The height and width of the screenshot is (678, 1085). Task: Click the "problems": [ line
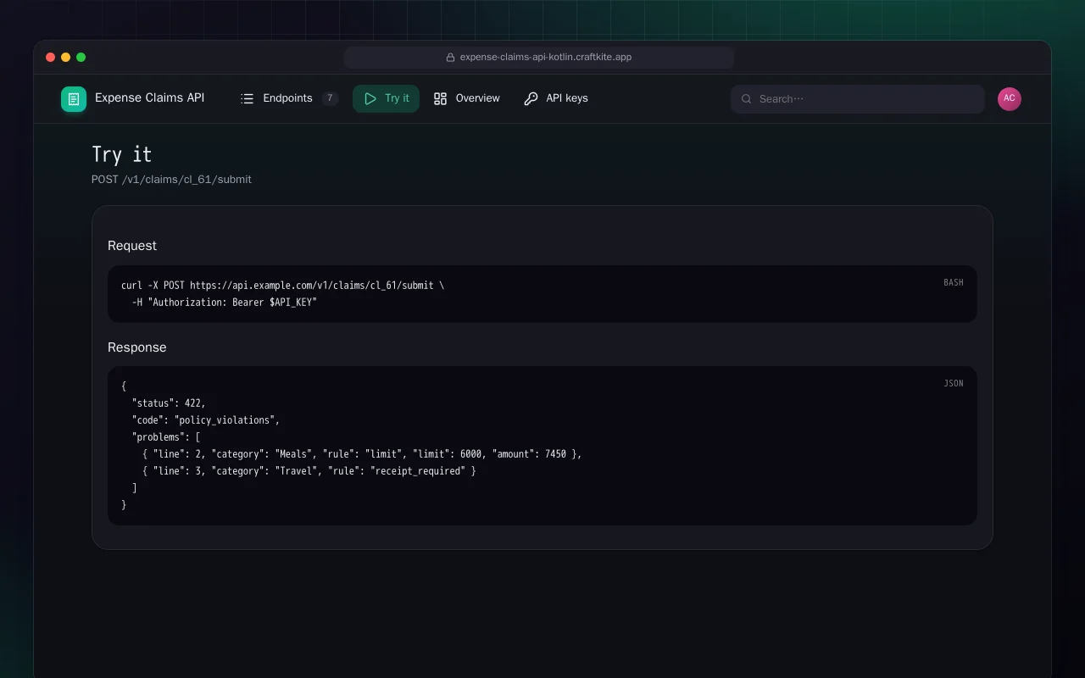coord(166,437)
